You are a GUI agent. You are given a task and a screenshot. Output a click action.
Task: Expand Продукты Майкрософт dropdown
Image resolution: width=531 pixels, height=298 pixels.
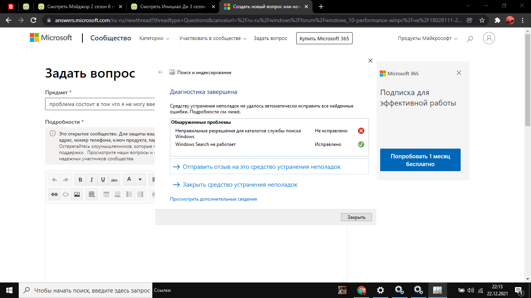(x=428, y=38)
